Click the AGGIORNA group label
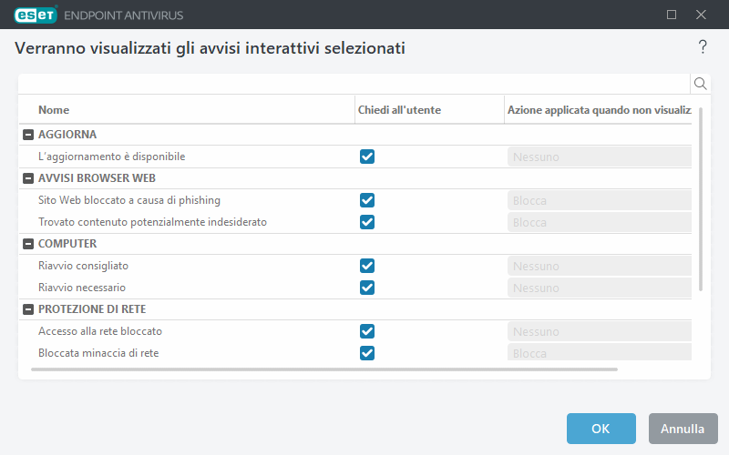This screenshot has width=729, height=455. [67, 135]
